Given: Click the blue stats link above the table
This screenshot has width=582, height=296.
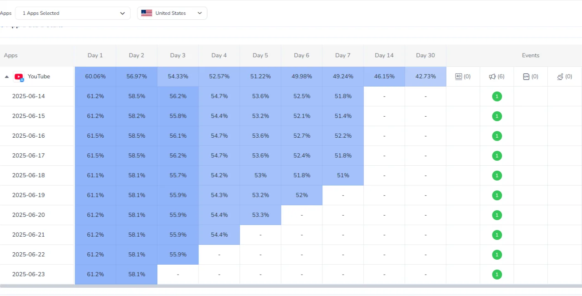Looking at the screenshot, I should click(x=32, y=25).
